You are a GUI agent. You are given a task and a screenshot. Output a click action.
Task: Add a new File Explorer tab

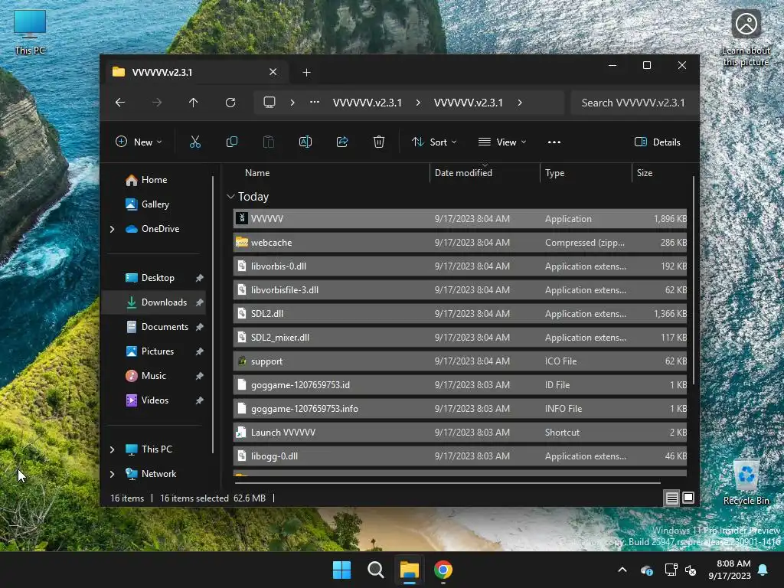(x=306, y=73)
